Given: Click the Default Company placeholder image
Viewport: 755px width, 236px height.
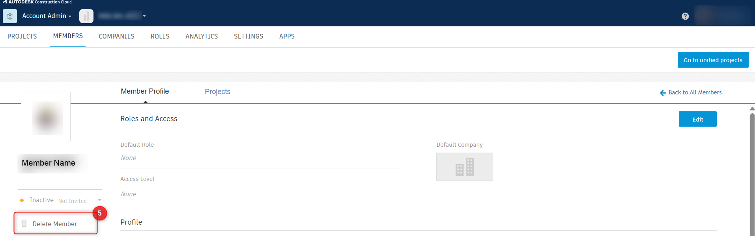Looking at the screenshot, I should click(465, 167).
